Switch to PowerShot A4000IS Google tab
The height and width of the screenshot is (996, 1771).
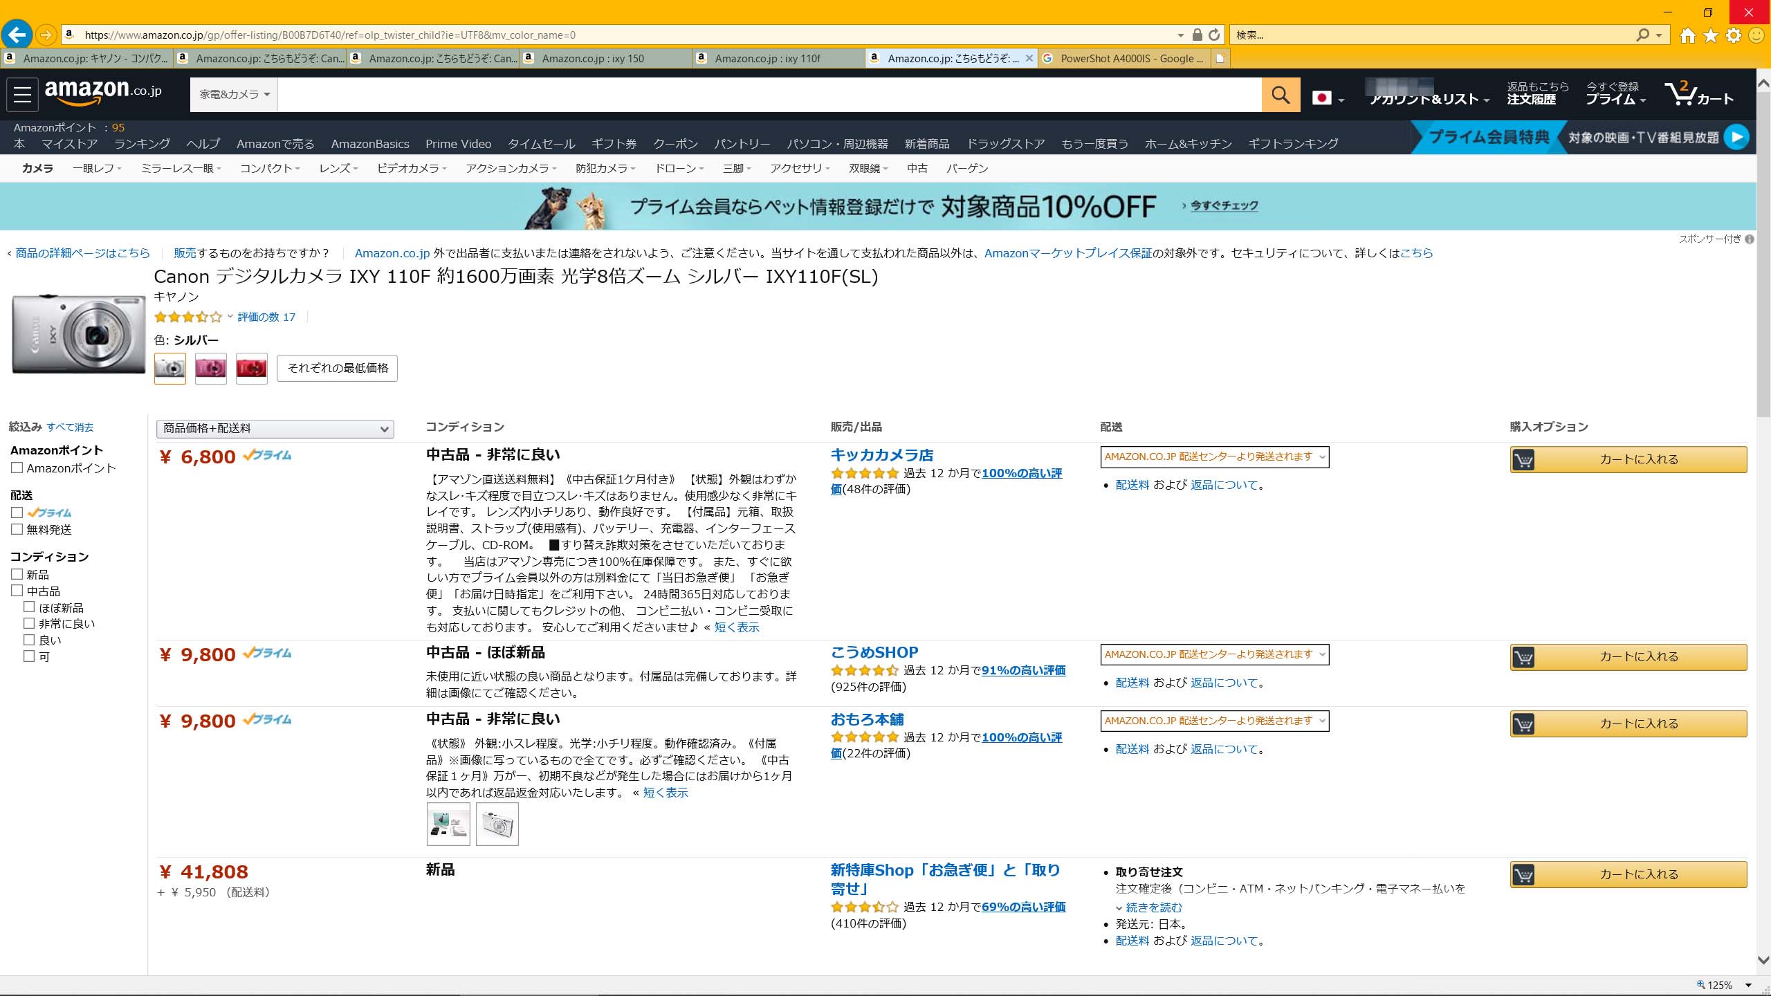(x=1125, y=59)
